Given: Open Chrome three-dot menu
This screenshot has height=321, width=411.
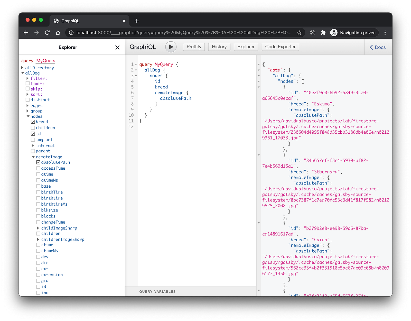Looking at the screenshot, I should click(x=385, y=33).
